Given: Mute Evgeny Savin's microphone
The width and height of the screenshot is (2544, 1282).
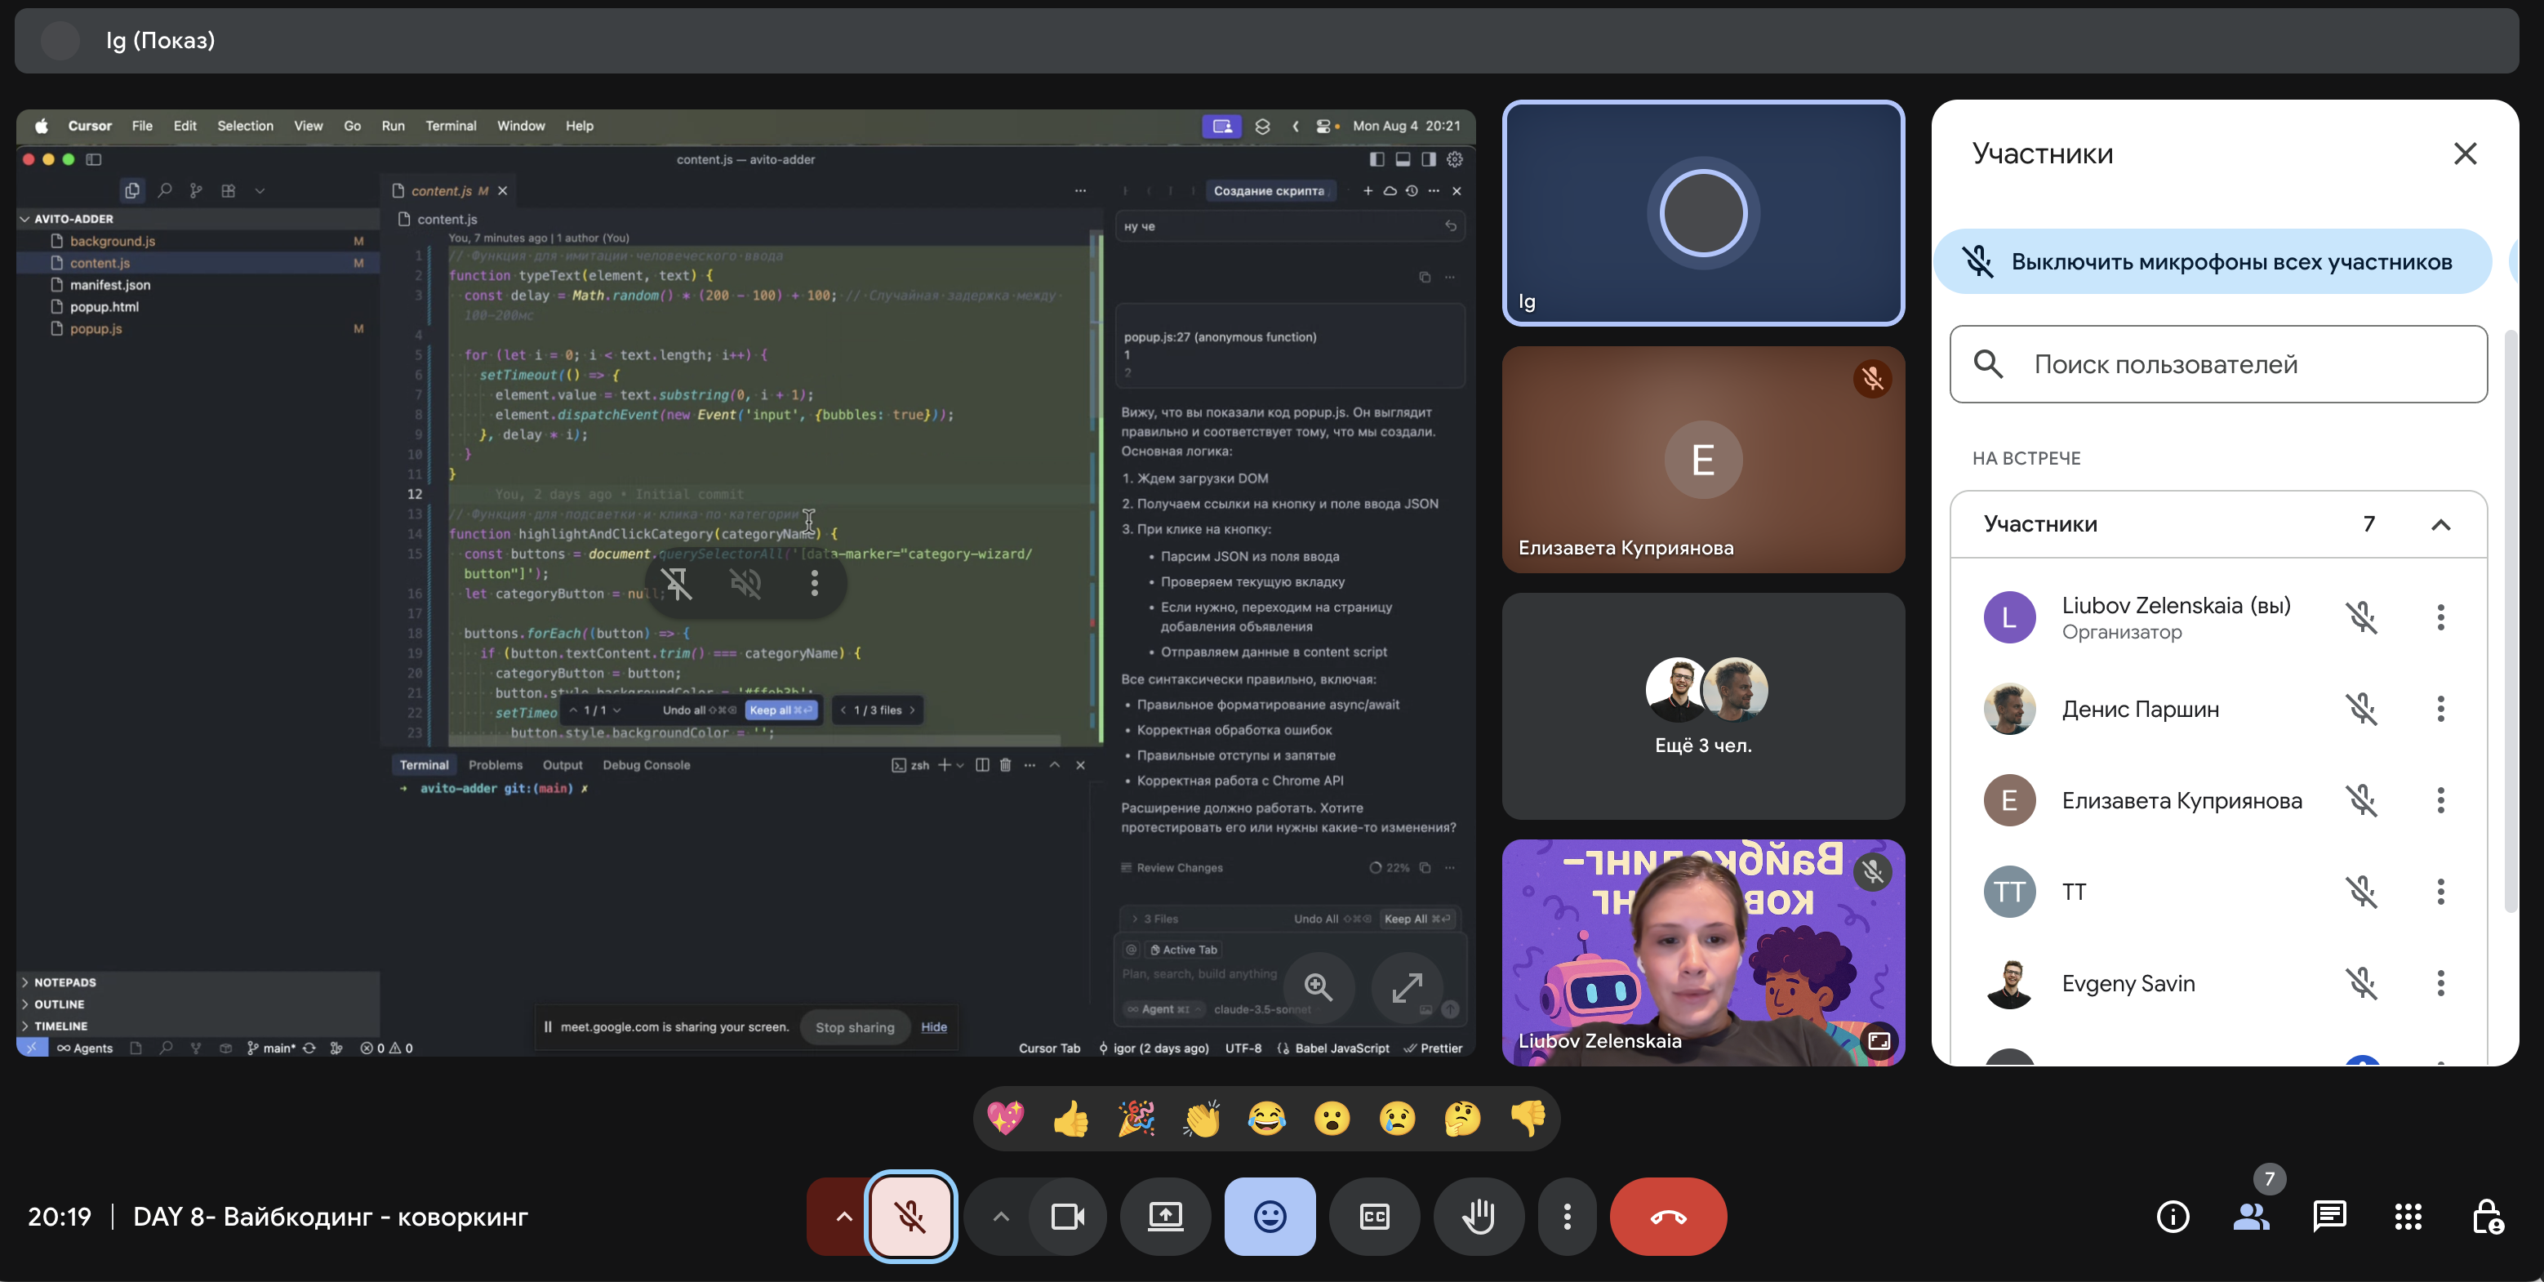Looking at the screenshot, I should coord(2361,983).
